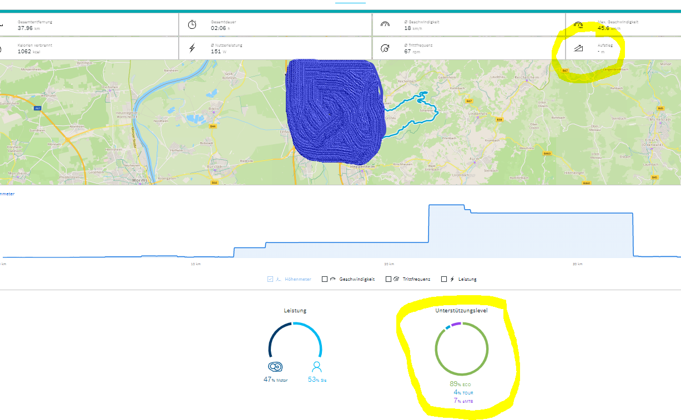Image resolution: width=681 pixels, height=420 pixels.
Task: Click the Kalorien verbrannt 1062 kcal stat
Action: tap(28, 51)
